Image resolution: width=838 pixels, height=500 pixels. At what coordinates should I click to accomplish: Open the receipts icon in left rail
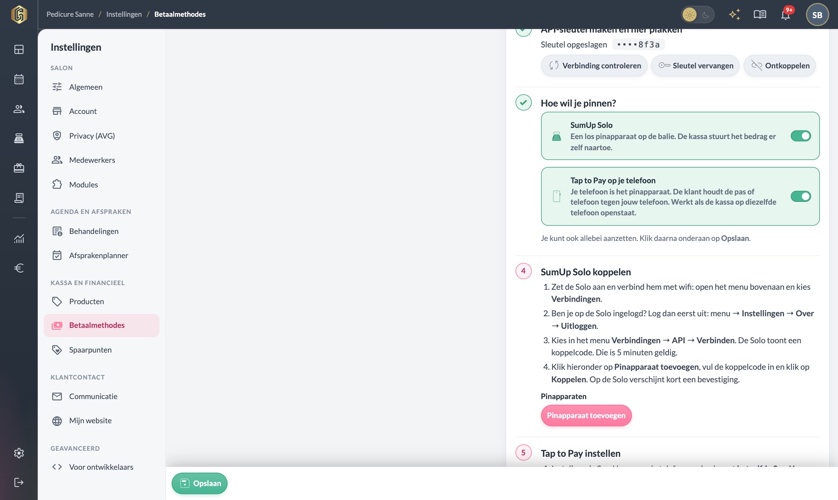click(x=19, y=198)
